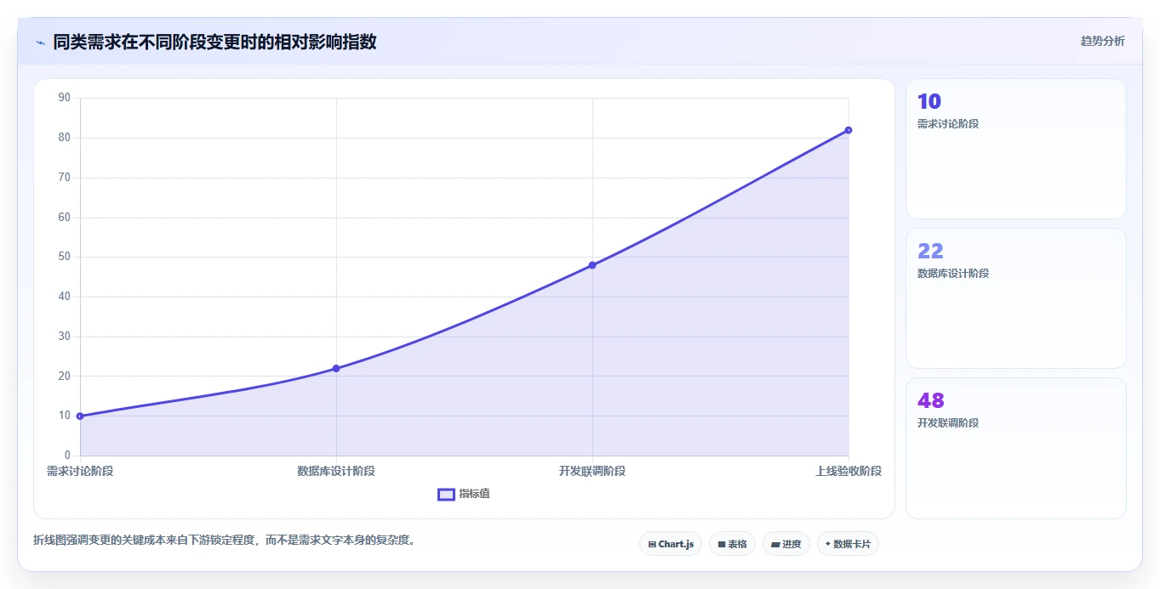Screen dimensions: 1160x589
Task: Click the x-axis label 数据库设计阶段
Action: click(x=336, y=471)
